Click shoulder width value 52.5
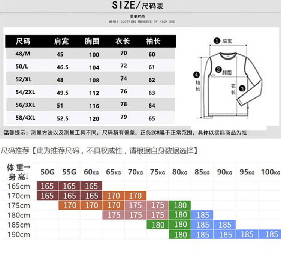281x256 pixels. (x=63, y=118)
